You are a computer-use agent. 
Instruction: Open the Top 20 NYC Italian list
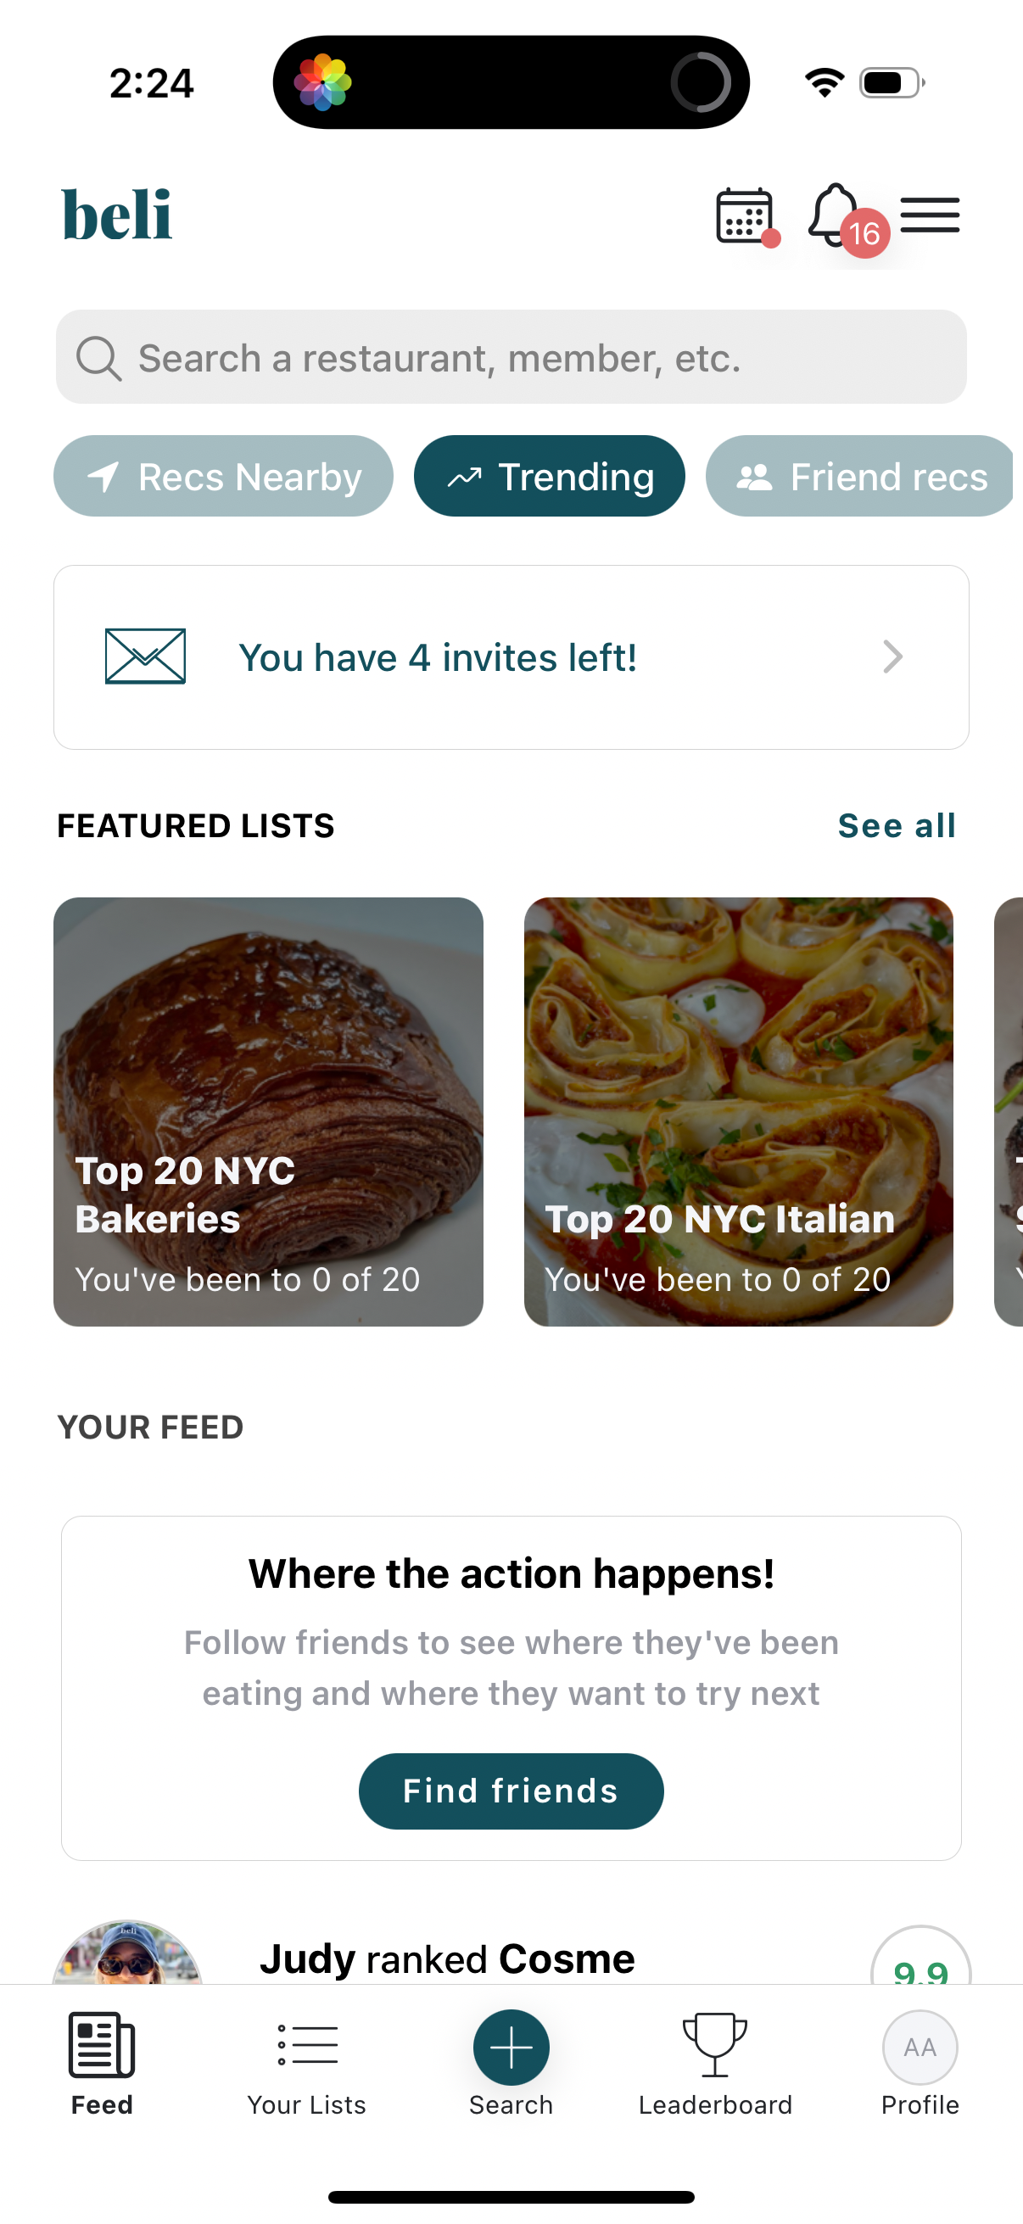pos(738,1111)
